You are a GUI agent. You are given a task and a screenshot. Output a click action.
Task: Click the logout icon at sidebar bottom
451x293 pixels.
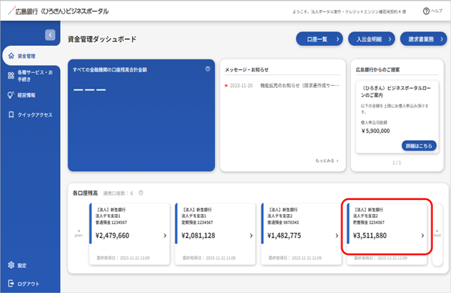pos(11,283)
